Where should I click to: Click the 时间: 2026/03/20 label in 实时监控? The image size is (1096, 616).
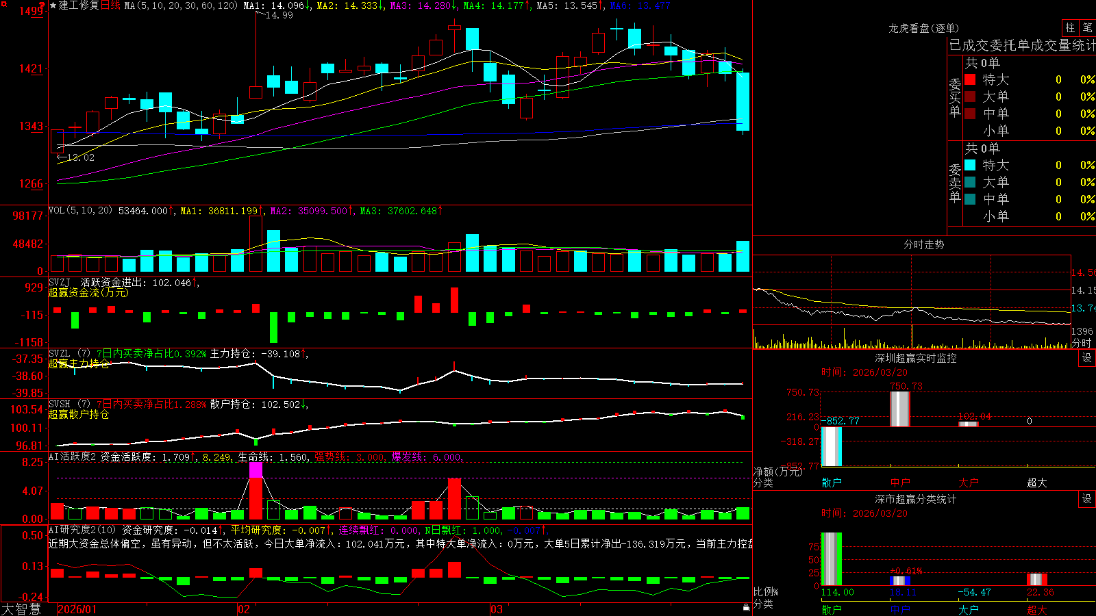click(x=864, y=372)
